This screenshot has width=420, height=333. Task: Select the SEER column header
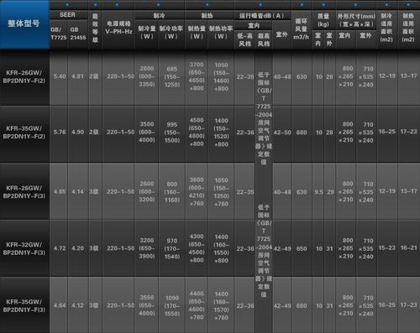pyautogui.click(x=67, y=15)
